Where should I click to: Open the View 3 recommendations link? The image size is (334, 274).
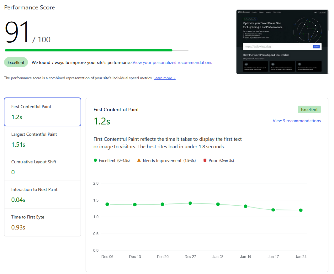296,121
